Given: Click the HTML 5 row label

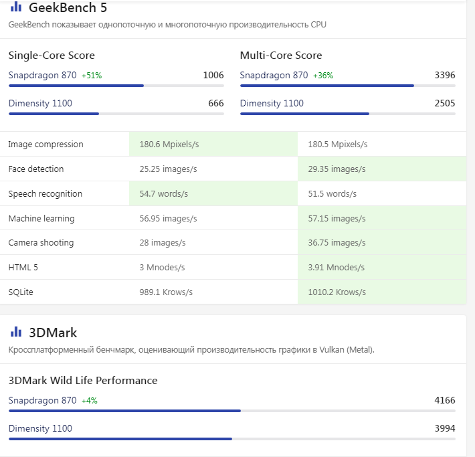Looking at the screenshot, I should pyautogui.click(x=23, y=268).
